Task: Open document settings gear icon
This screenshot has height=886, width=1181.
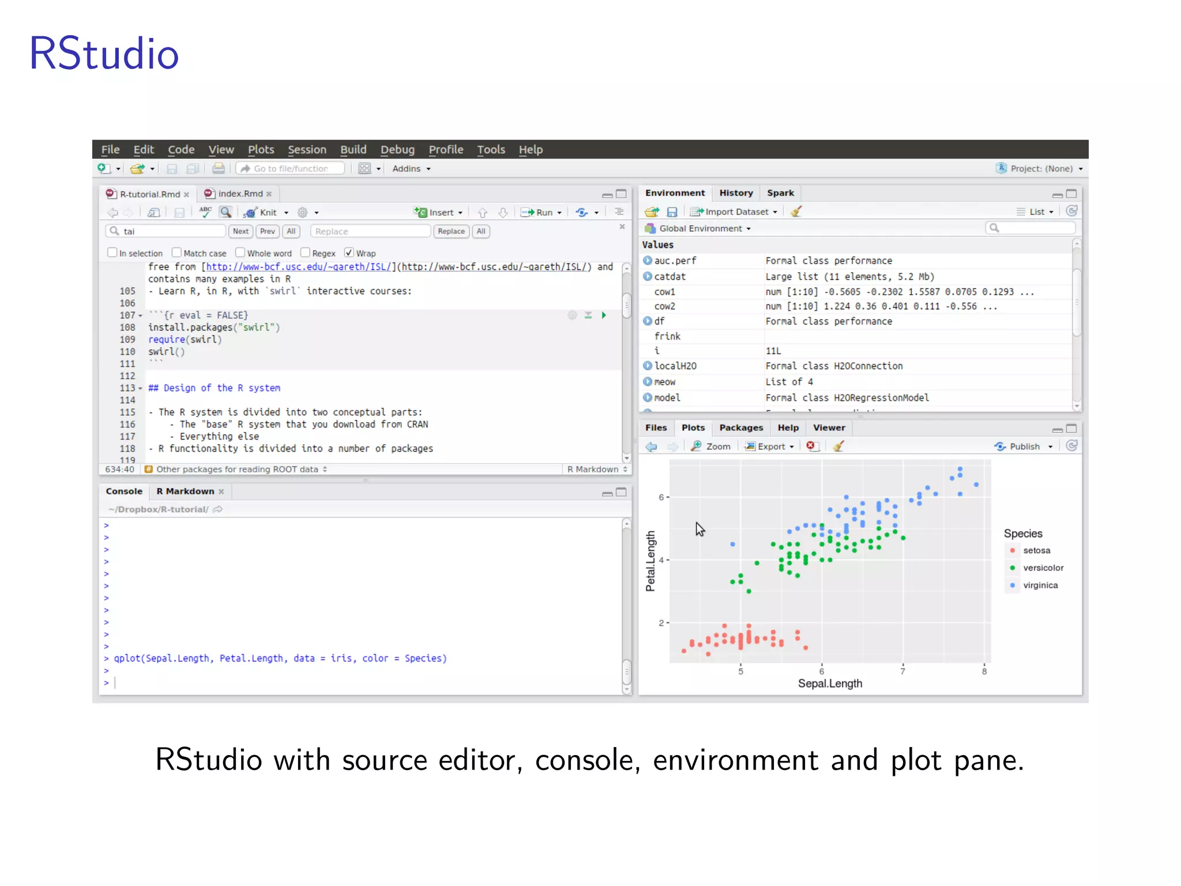Action: point(302,212)
